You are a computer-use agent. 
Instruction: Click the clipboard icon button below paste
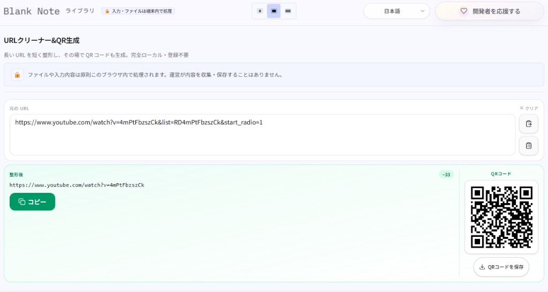coord(528,146)
